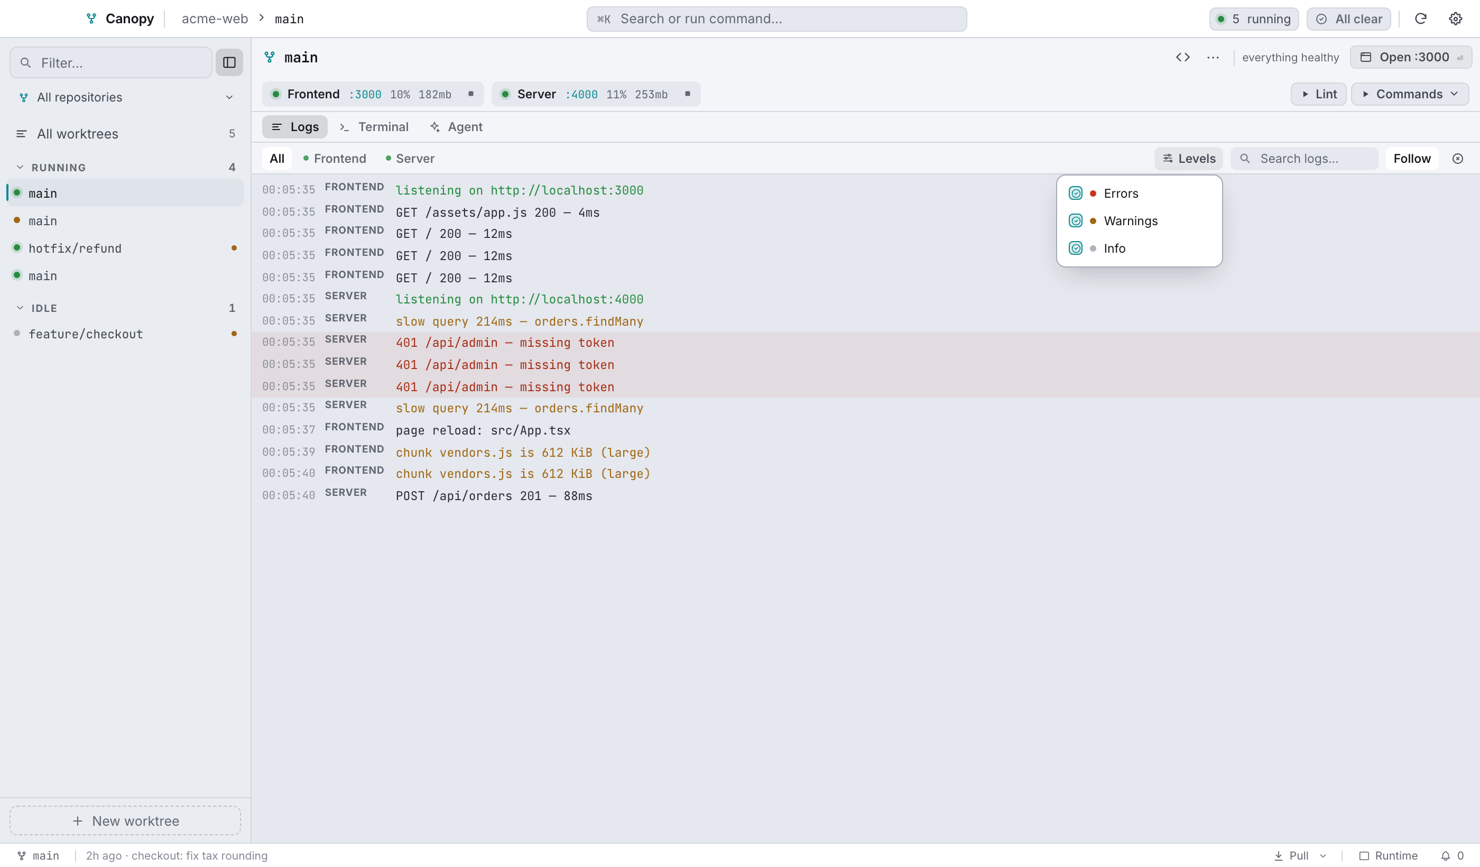Uncheck the Errors level checkbox
1480x867 pixels.
pos(1075,193)
